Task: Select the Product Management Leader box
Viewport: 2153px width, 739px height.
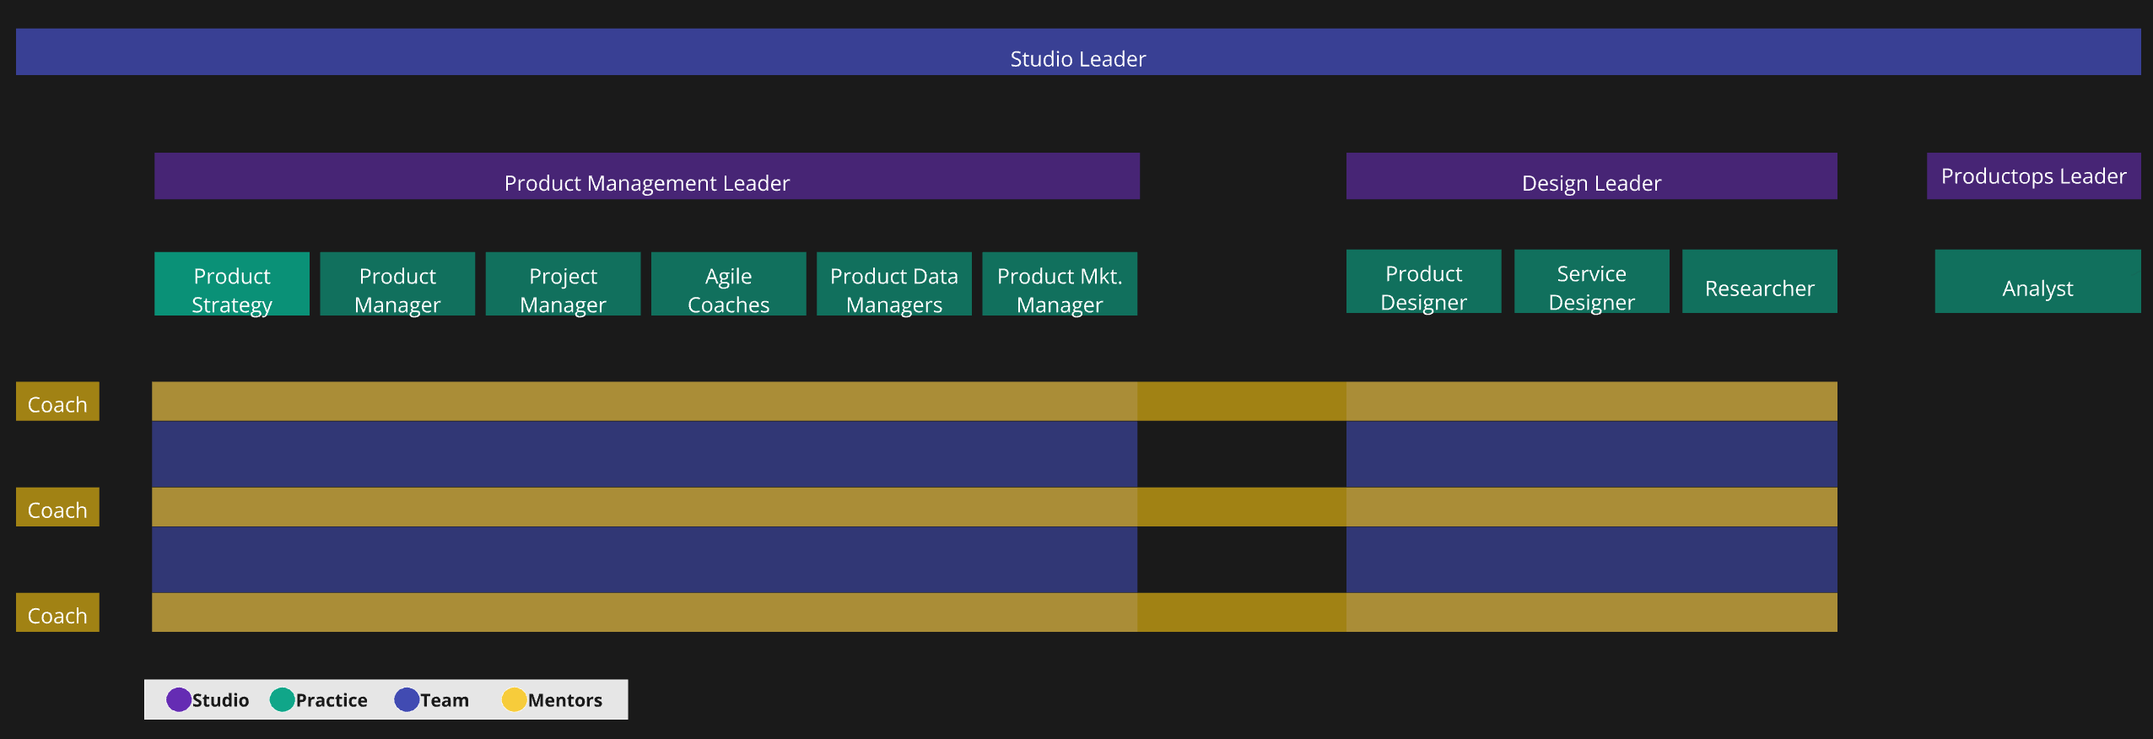Action: point(647,176)
